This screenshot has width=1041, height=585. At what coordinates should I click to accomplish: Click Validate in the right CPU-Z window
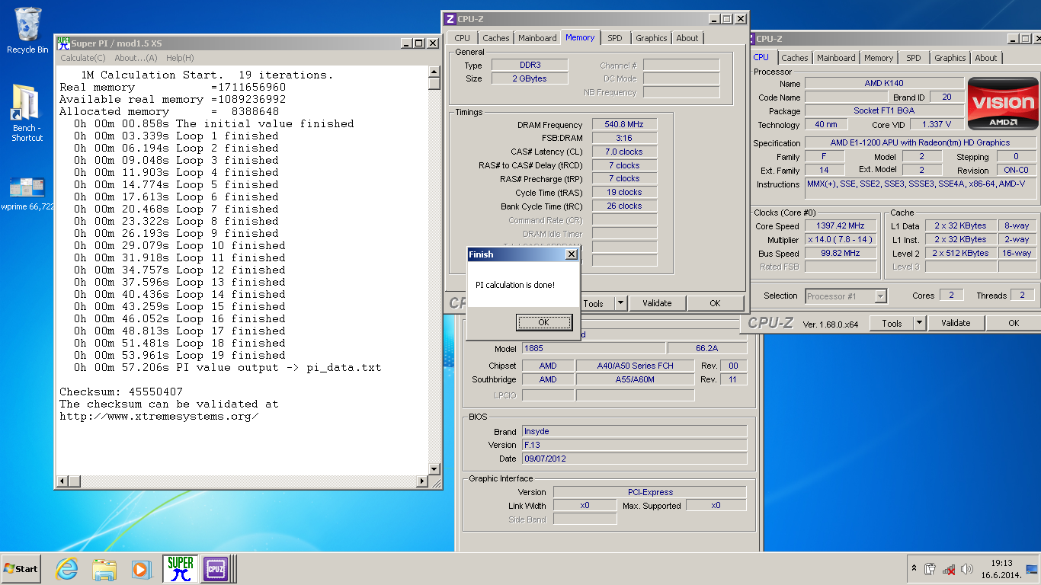coord(956,323)
